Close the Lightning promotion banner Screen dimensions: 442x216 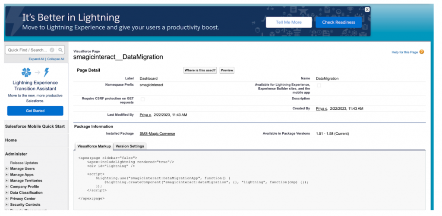[x=367, y=9]
